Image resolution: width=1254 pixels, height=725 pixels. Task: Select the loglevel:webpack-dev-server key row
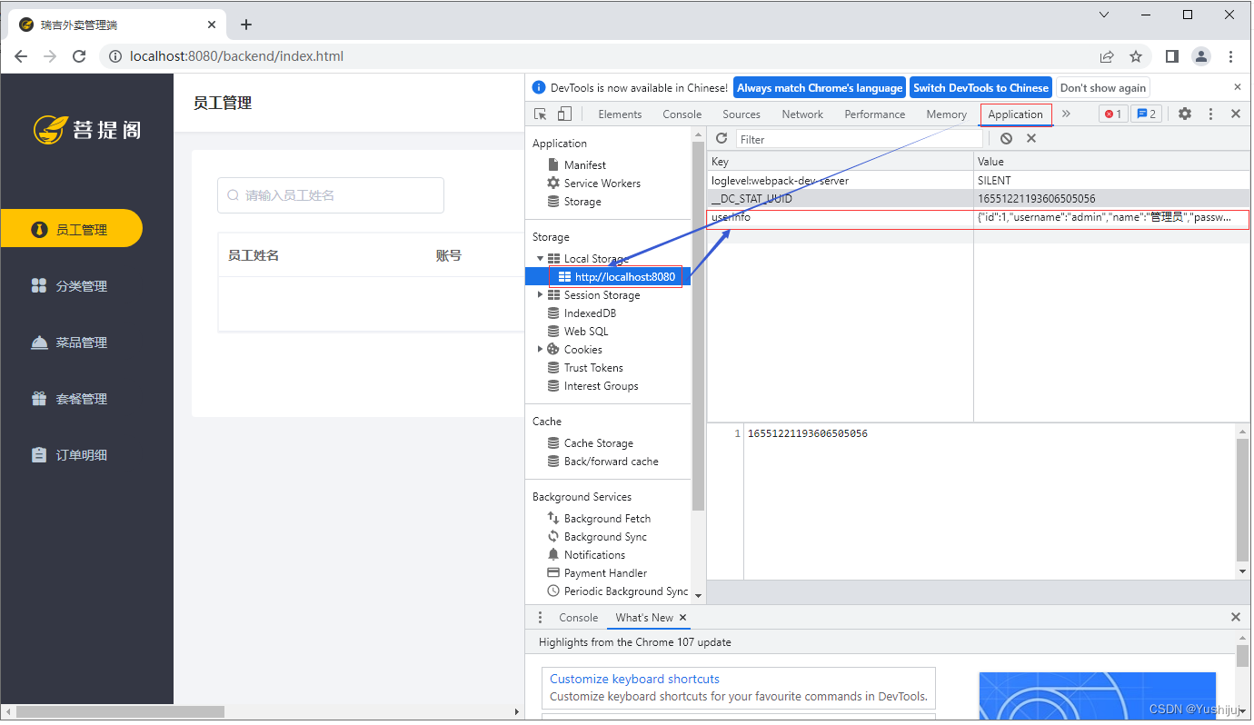(x=978, y=181)
